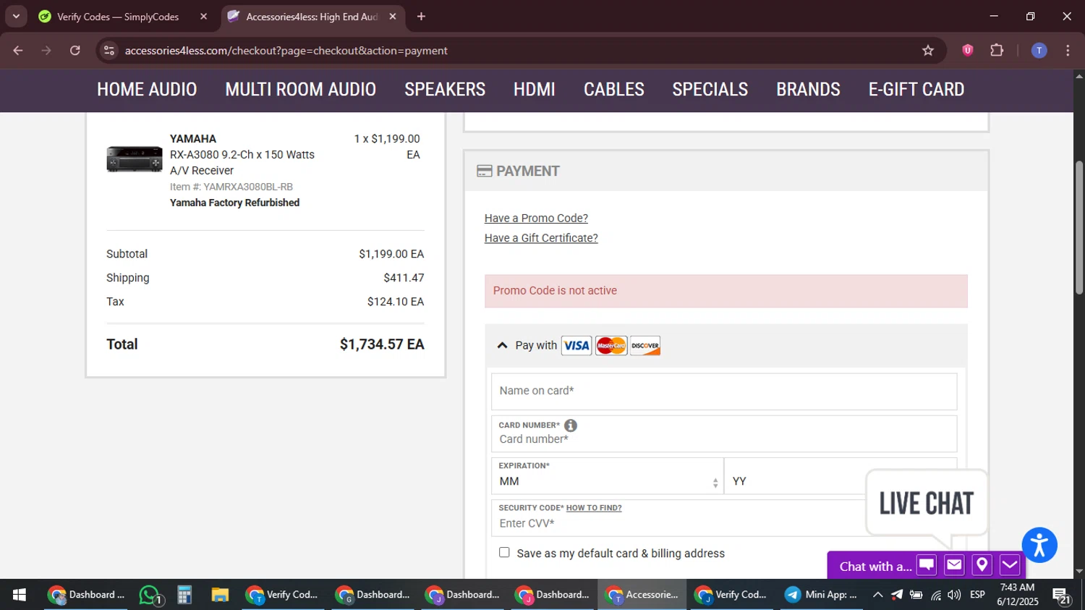
Task: Open the MULTI ROOM AUDIO menu
Action: pyautogui.click(x=300, y=89)
